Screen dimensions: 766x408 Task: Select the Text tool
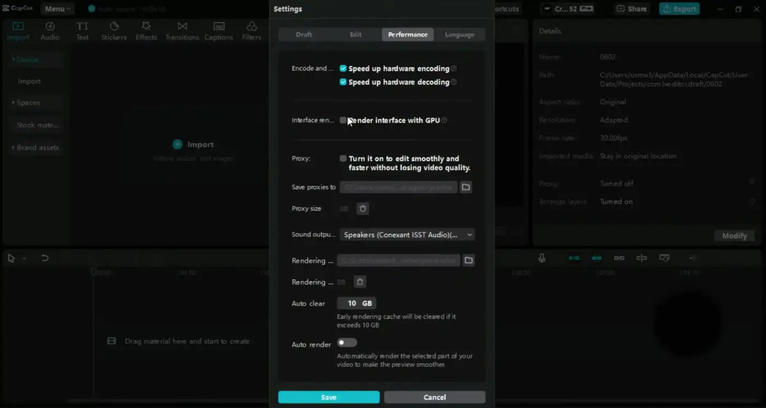pyautogui.click(x=82, y=30)
